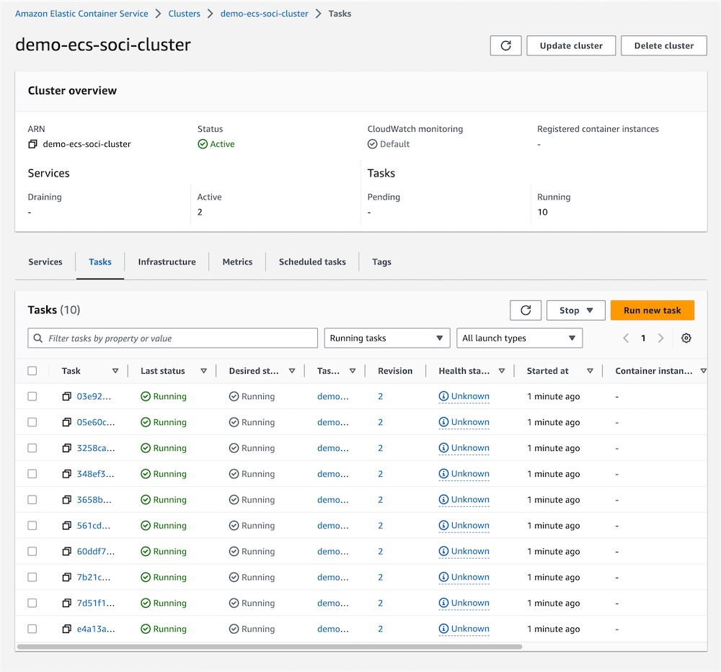The height and width of the screenshot is (672, 721).
Task: Go to previous page arrow
Action: tap(626, 338)
